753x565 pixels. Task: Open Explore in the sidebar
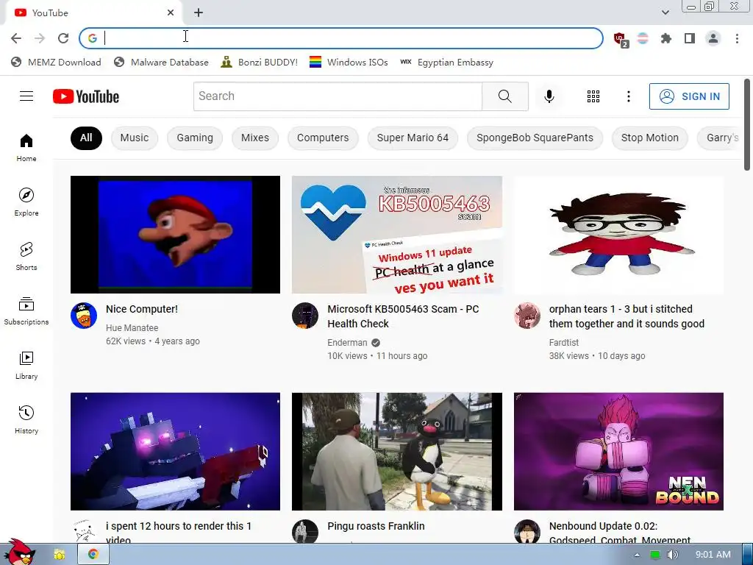pyautogui.click(x=26, y=202)
